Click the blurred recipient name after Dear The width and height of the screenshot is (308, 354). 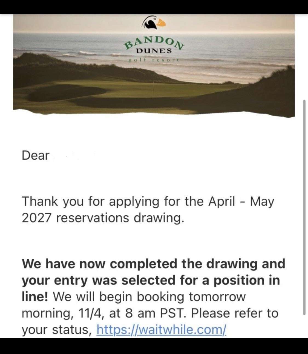(x=74, y=155)
